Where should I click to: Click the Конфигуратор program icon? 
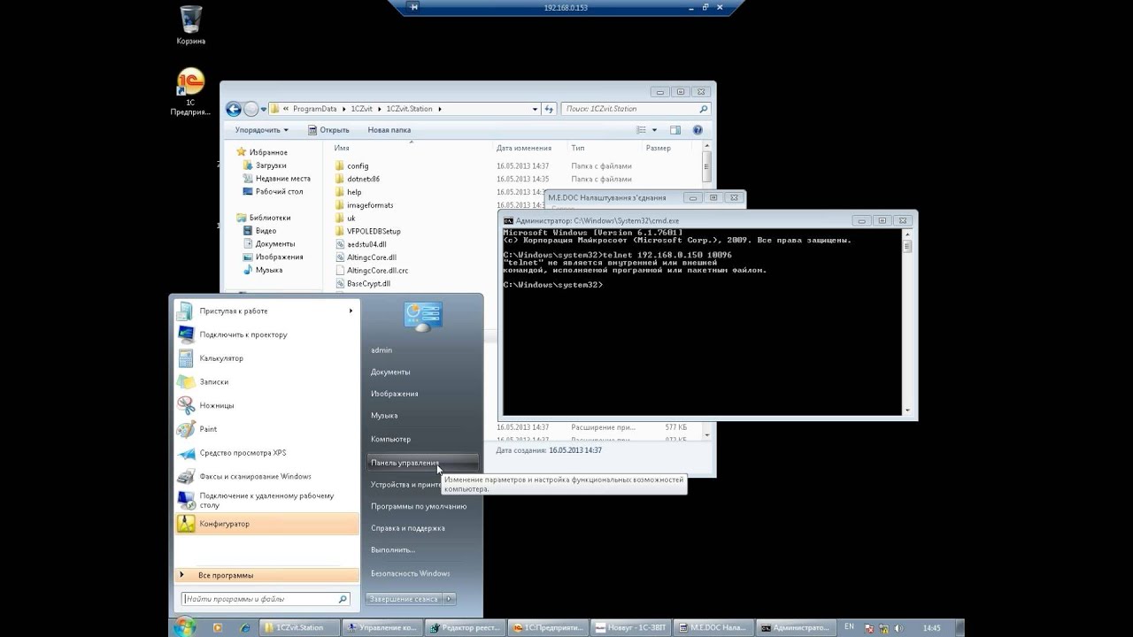pyautogui.click(x=185, y=524)
